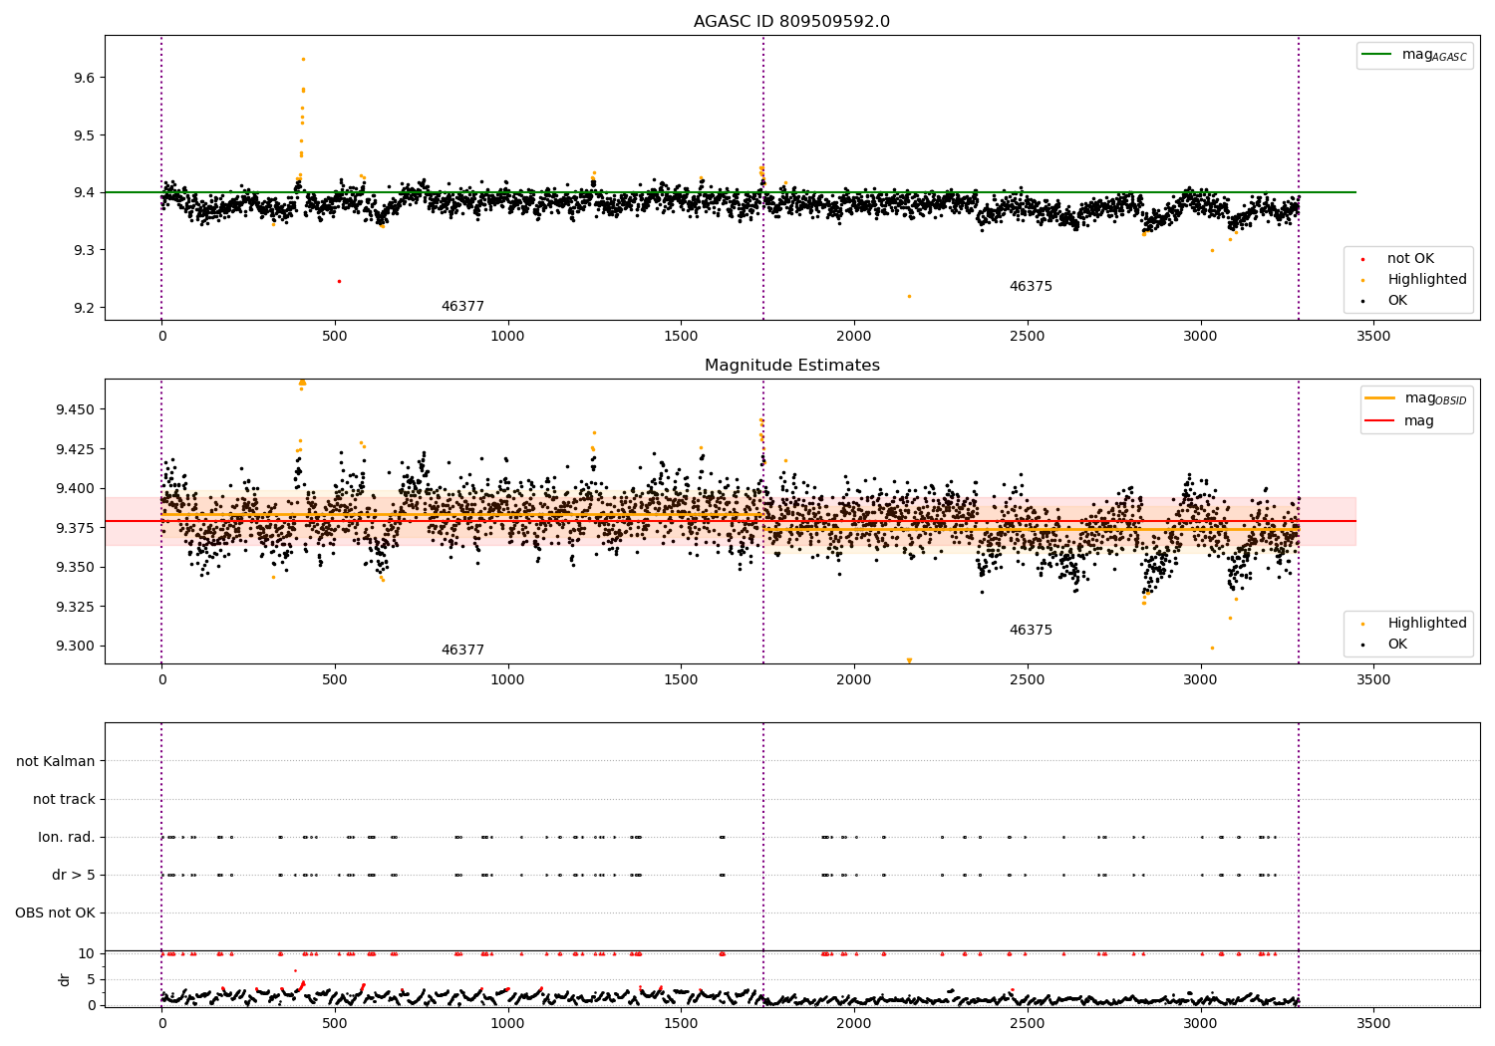
Task: Click the 'Magnitude Estimates' subplot title
Action: [791, 366]
